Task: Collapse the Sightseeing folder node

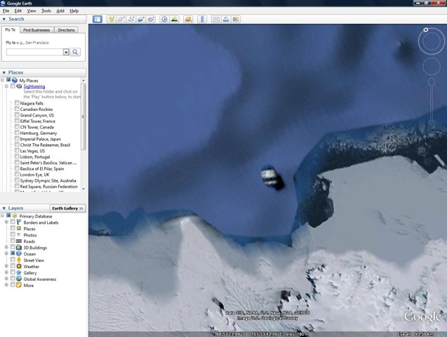Action: point(6,86)
